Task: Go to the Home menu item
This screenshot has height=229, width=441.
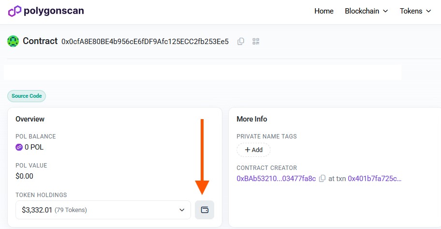Action: (323, 11)
